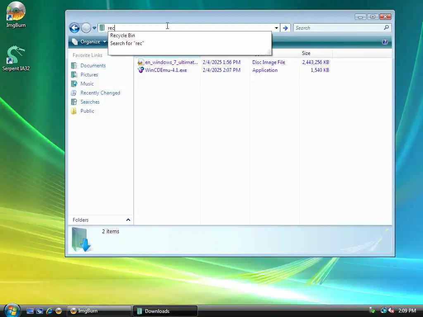The height and width of the screenshot is (317, 423).
Task: Click the Downloads folder preview icon
Action: tap(81, 240)
